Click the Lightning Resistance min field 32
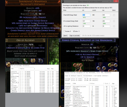The width and height of the screenshot is (127, 107). point(86,26)
